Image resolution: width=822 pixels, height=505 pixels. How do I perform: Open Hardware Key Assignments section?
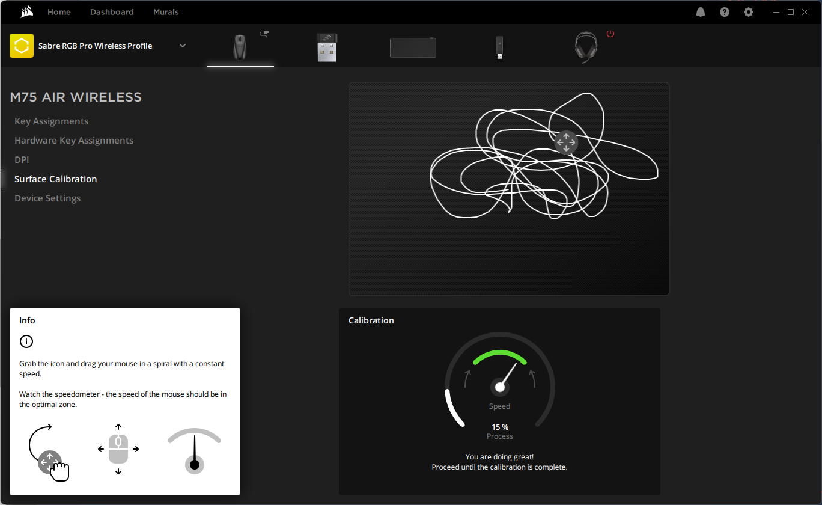74,141
